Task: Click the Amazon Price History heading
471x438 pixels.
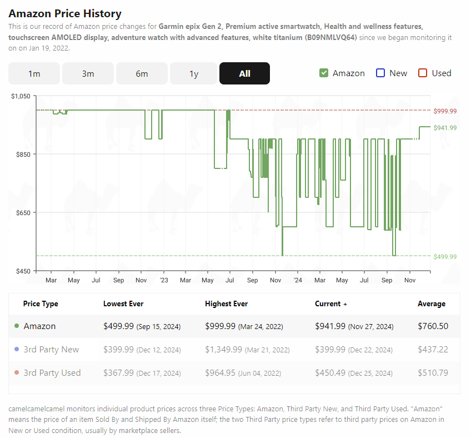Action: pos(65,13)
